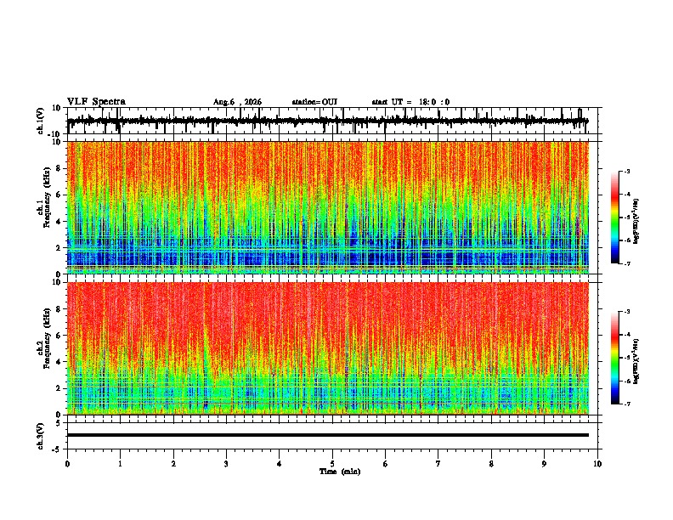This screenshot has height=520, width=673.
Task: Click the time axis tick label "3"
Action: click(x=226, y=464)
